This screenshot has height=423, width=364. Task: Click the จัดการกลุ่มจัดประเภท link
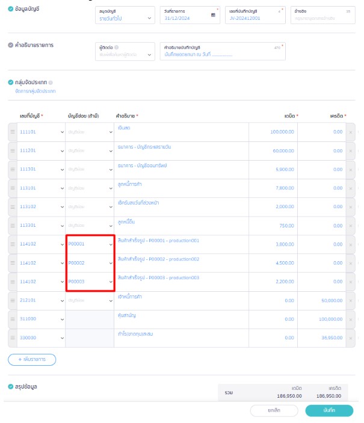click(x=35, y=91)
